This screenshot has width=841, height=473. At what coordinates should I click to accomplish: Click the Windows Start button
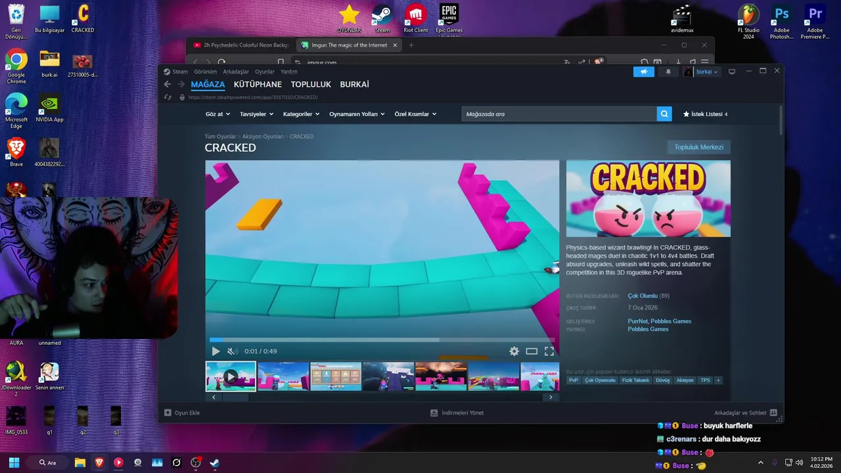coord(14,462)
